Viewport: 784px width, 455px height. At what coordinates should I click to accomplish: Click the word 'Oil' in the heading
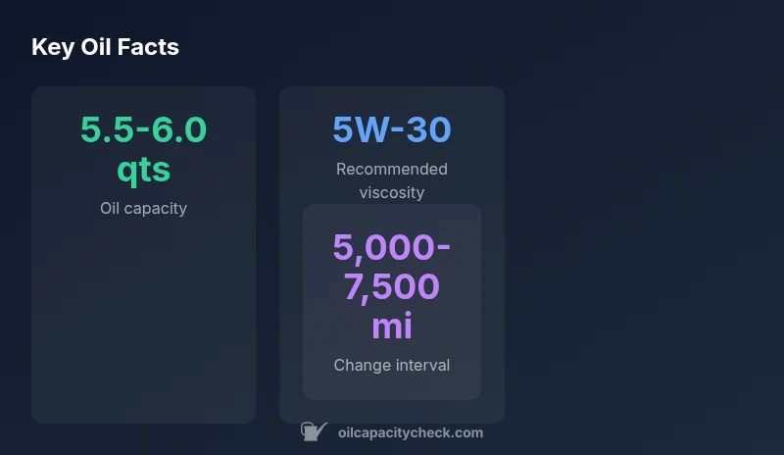coord(97,47)
